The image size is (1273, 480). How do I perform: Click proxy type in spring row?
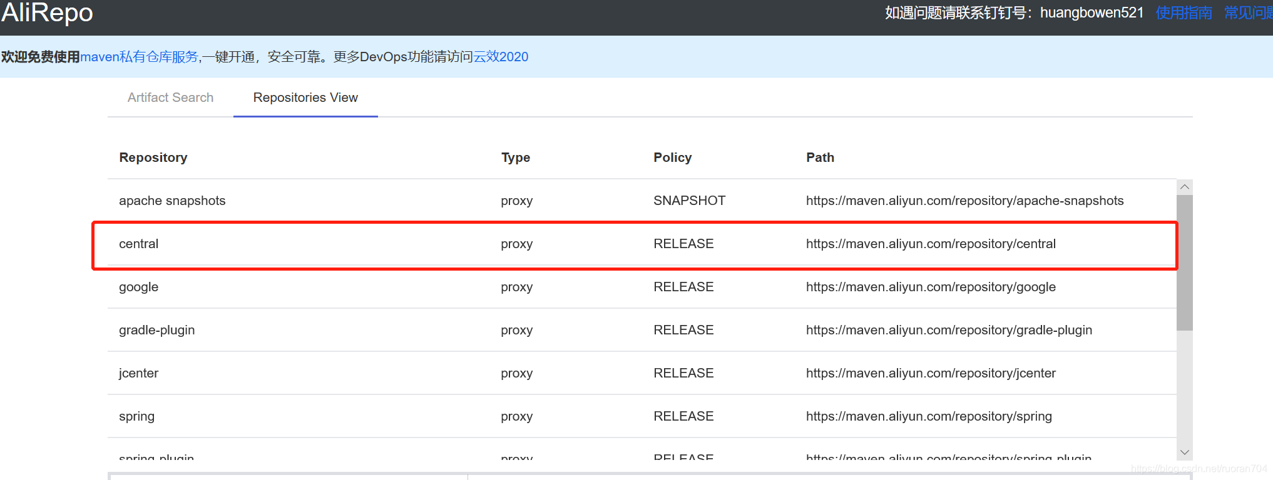coord(516,416)
